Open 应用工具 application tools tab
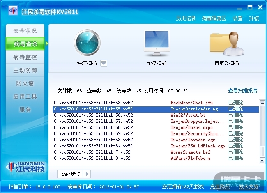267x193 pixels. [x=25, y=96]
